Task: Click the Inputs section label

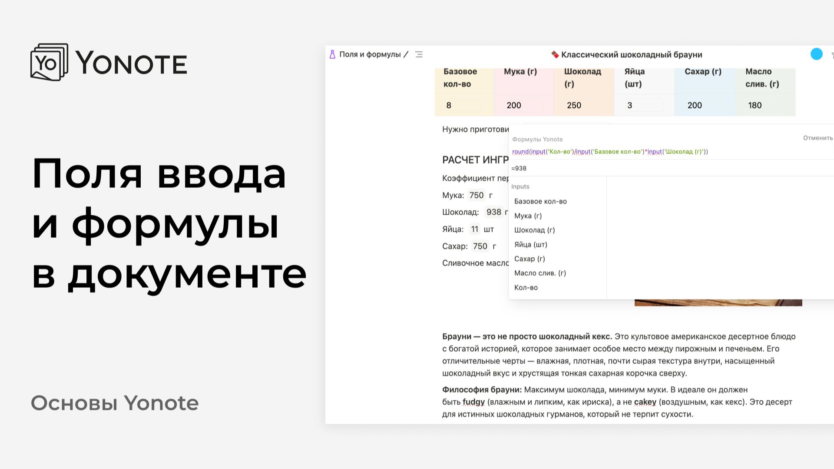Action: (x=520, y=186)
